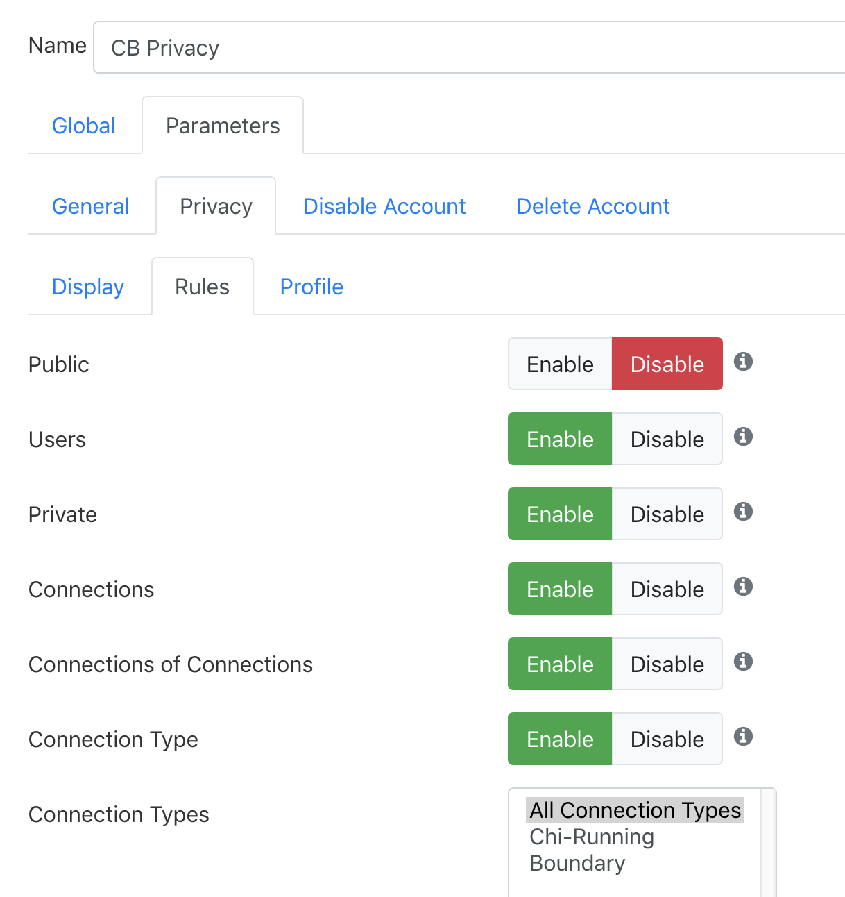The height and width of the screenshot is (897, 845).
Task: Click the info icon beside Public rule
Action: tap(743, 362)
